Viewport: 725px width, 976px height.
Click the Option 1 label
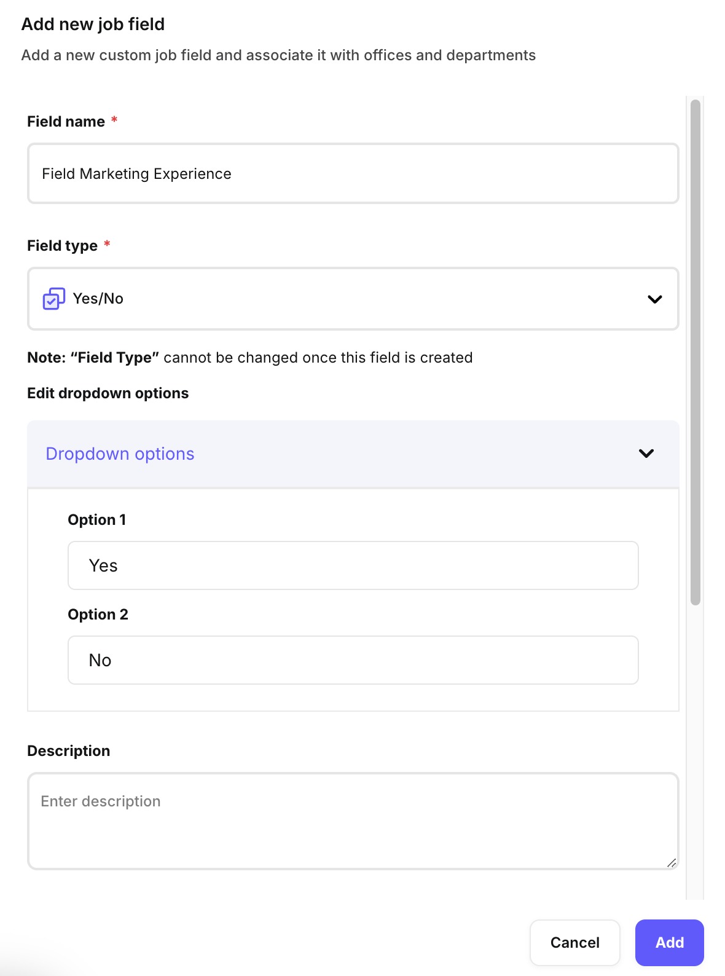[96, 520]
